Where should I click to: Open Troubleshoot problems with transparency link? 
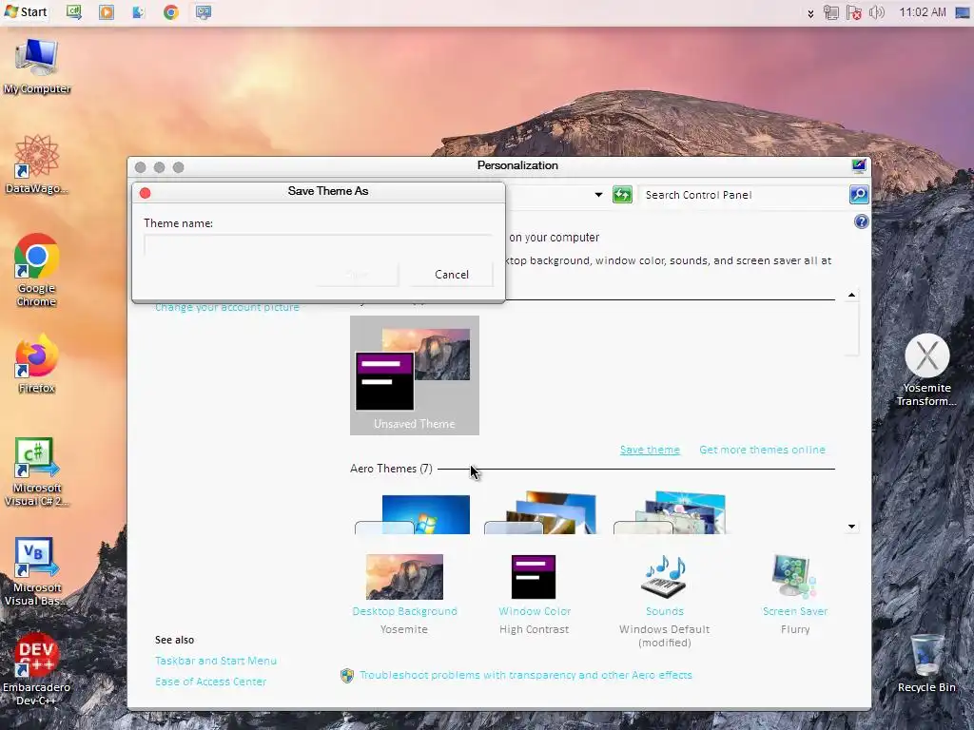coord(525,675)
